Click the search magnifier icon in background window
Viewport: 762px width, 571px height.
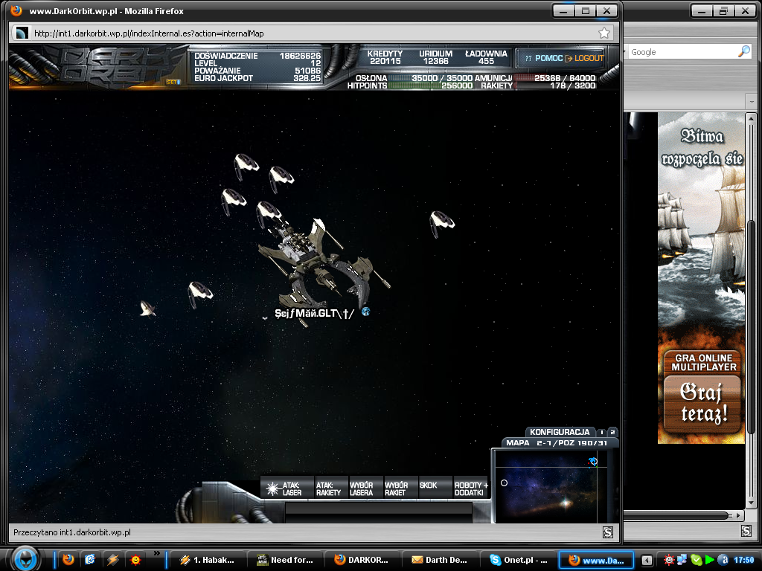coord(744,51)
